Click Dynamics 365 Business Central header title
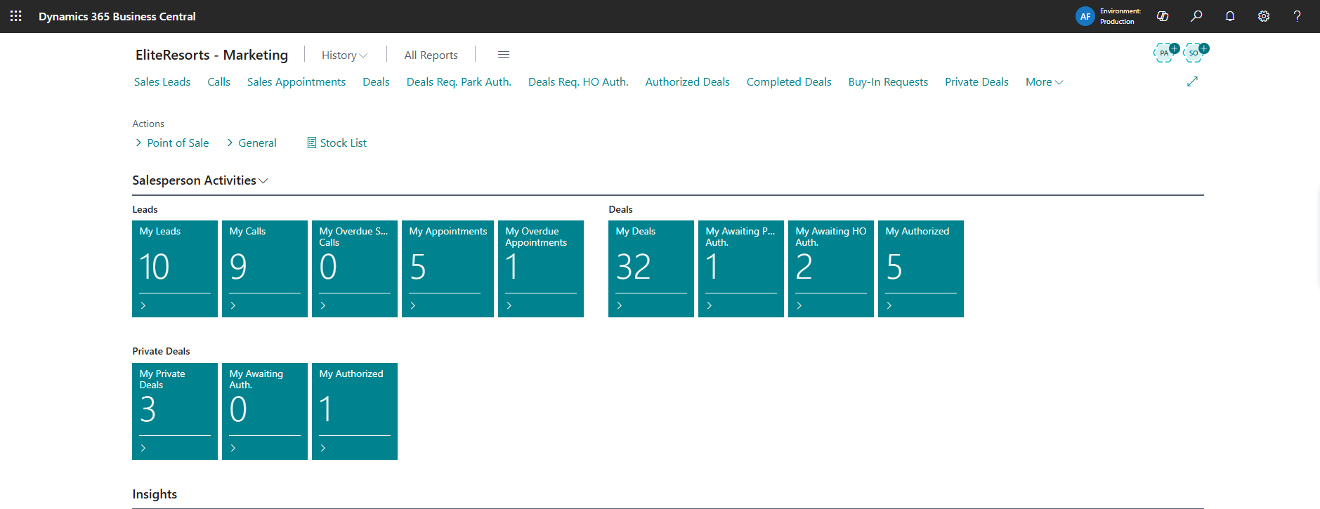Image resolution: width=1320 pixels, height=509 pixels. tap(117, 16)
